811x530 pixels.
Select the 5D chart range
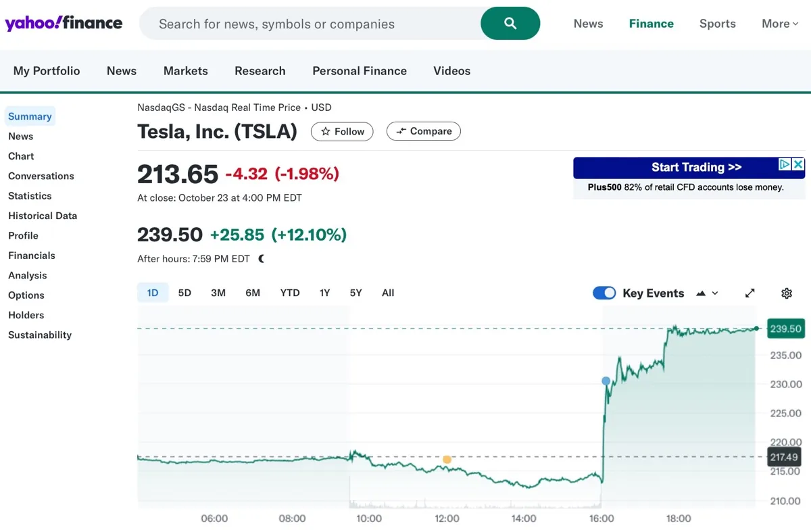click(x=185, y=292)
